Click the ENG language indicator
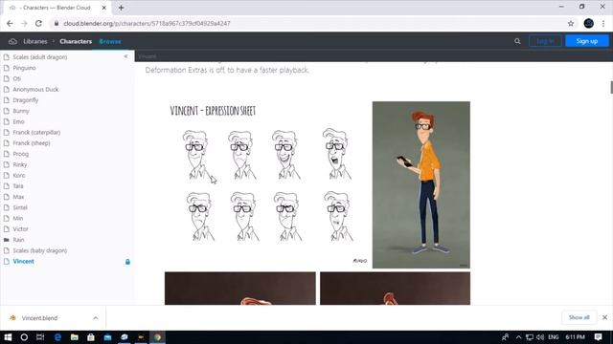Image resolution: width=613 pixels, height=344 pixels. coord(554,337)
